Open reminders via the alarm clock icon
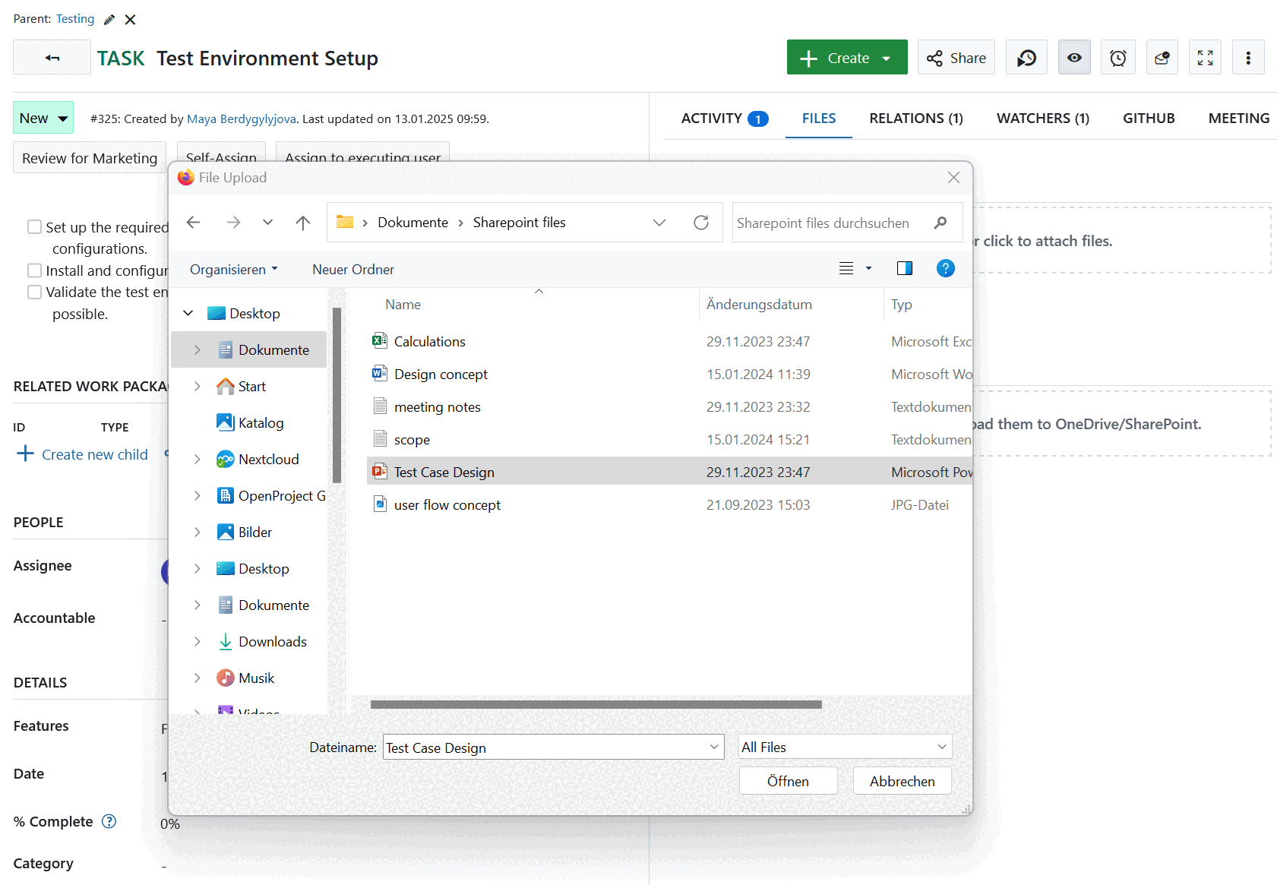1277x885 pixels. [1117, 57]
